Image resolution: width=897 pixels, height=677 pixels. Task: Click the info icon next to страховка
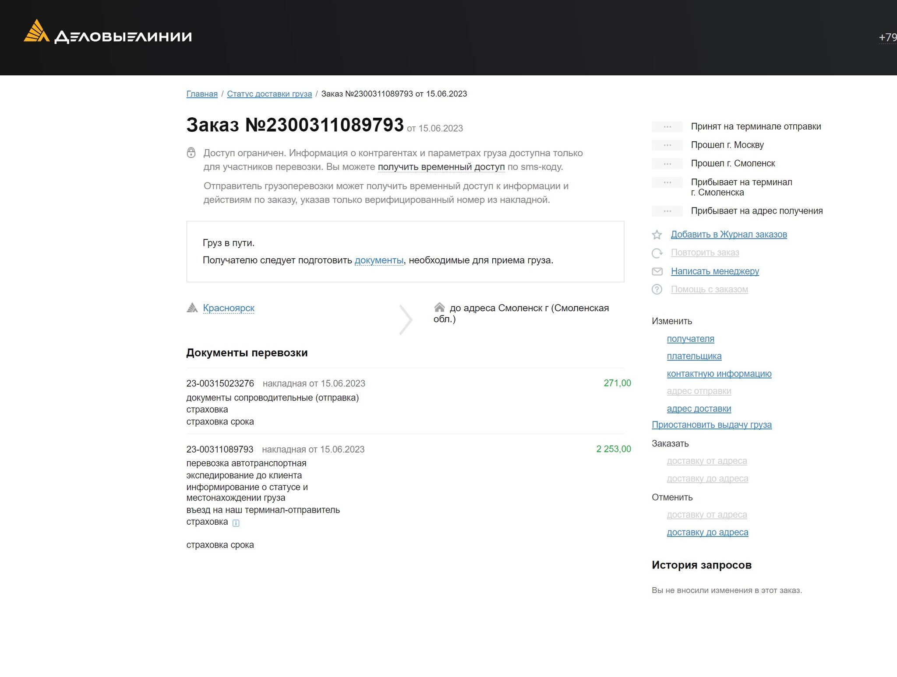pyautogui.click(x=236, y=523)
